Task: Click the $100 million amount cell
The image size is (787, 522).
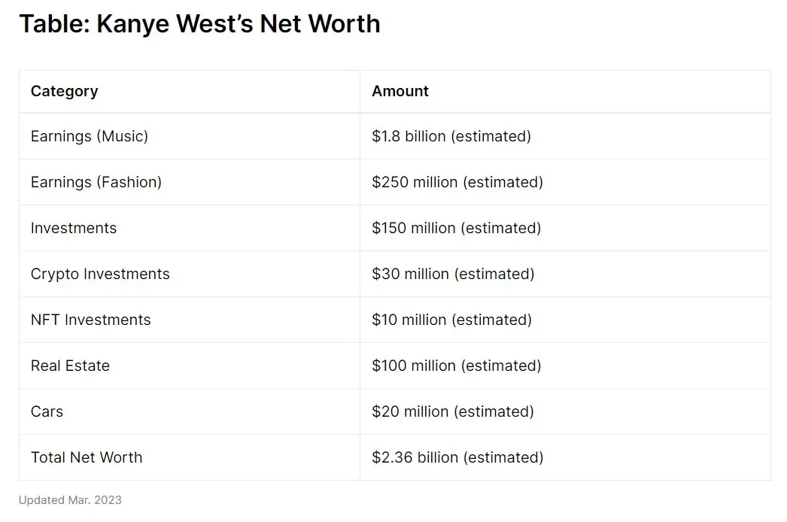Action: tap(457, 366)
